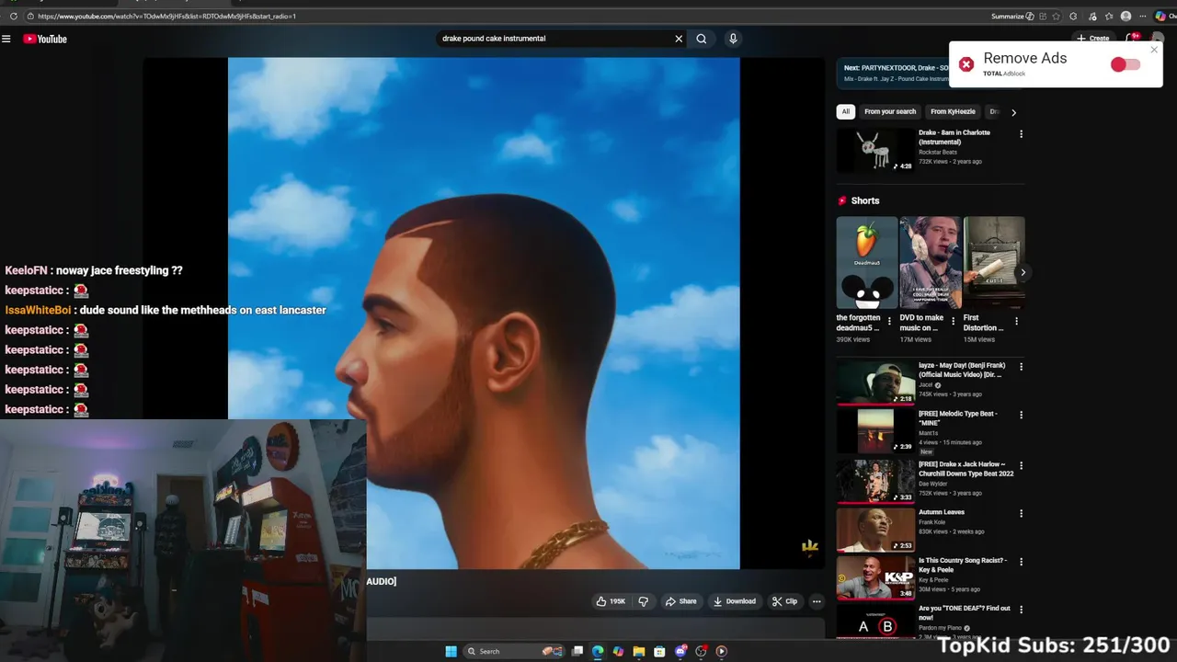Click the Drake album art video player

(484, 313)
